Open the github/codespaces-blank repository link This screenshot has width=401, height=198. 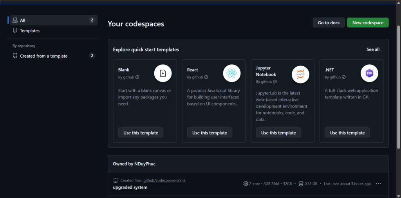tap(164, 180)
